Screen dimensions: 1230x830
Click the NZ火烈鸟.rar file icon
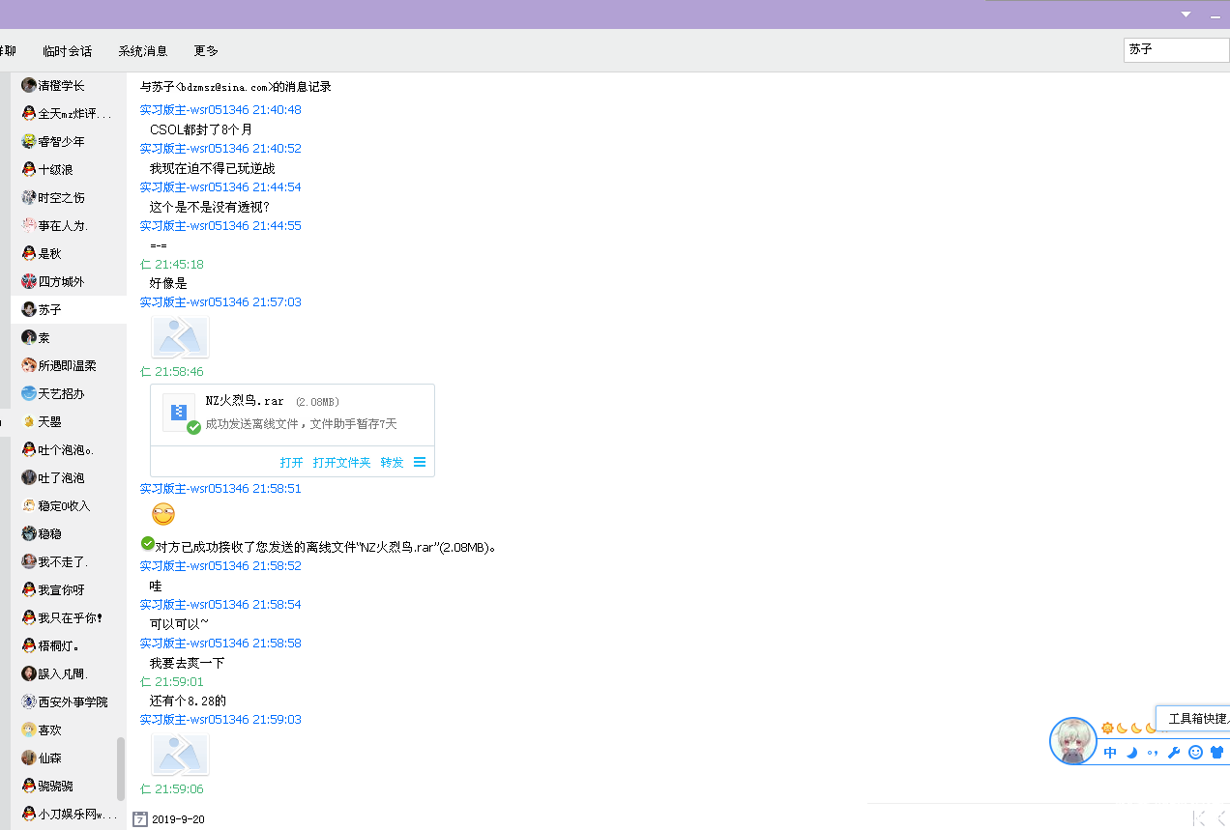point(180,412)
